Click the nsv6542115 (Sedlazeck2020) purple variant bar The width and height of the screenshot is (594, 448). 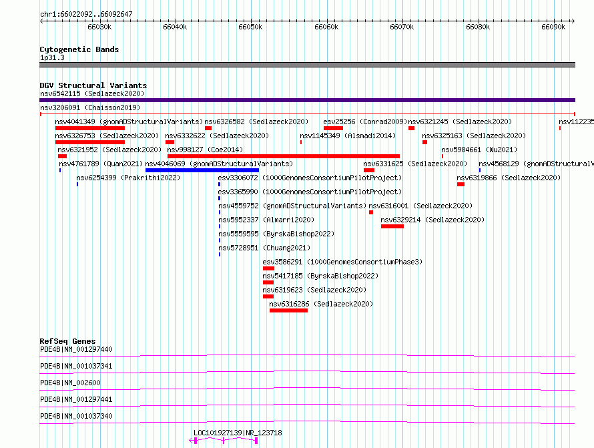pos(307,100)
